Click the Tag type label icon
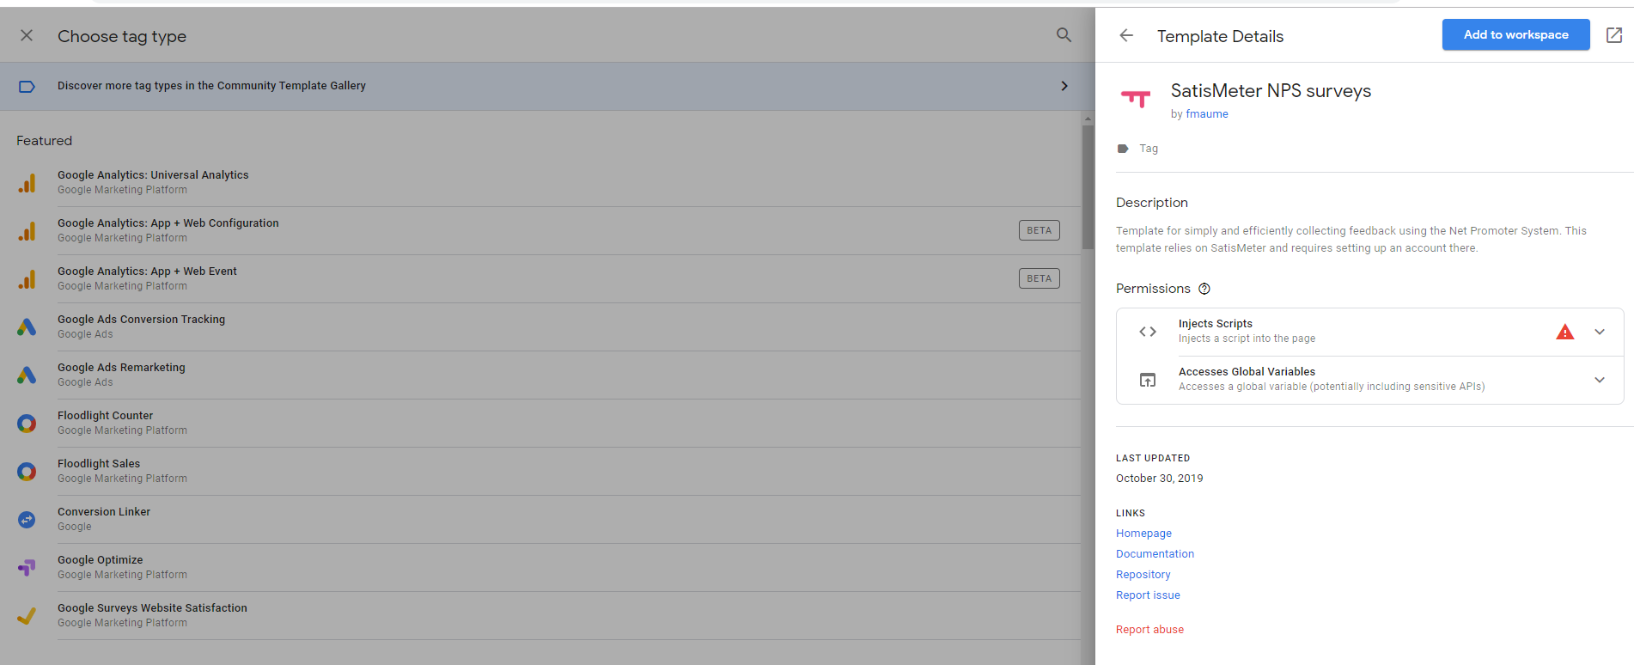This screenshot has width=1634, height=665. (1123, 149)
